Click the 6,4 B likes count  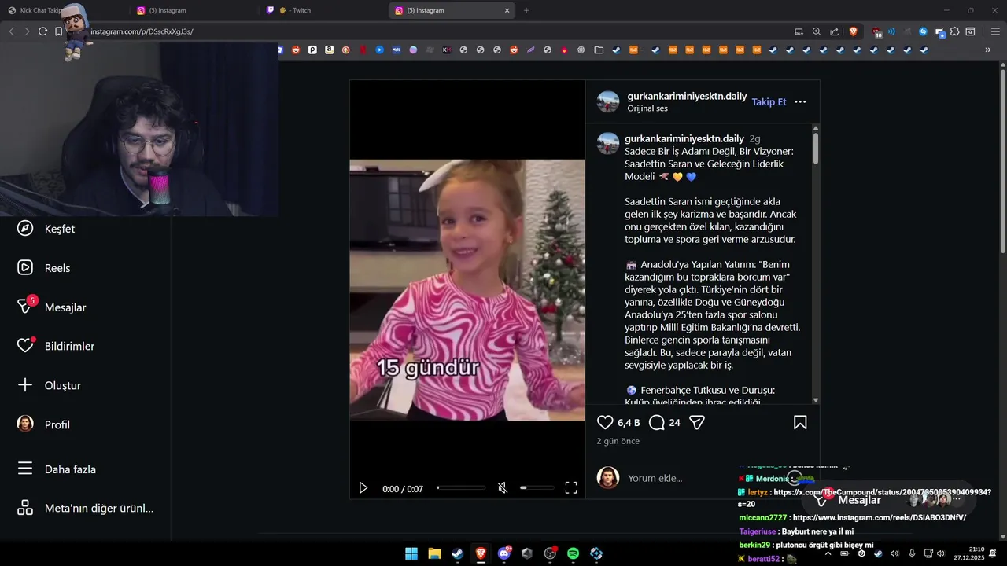629,423
